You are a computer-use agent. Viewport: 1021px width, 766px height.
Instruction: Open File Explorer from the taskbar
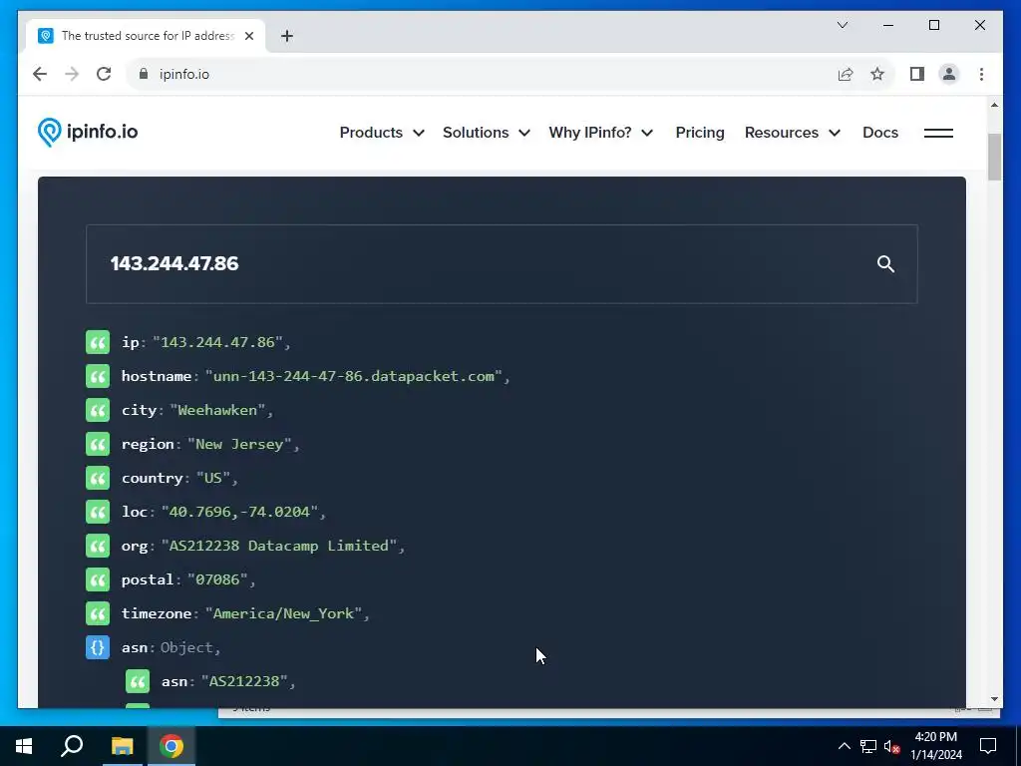122,746
